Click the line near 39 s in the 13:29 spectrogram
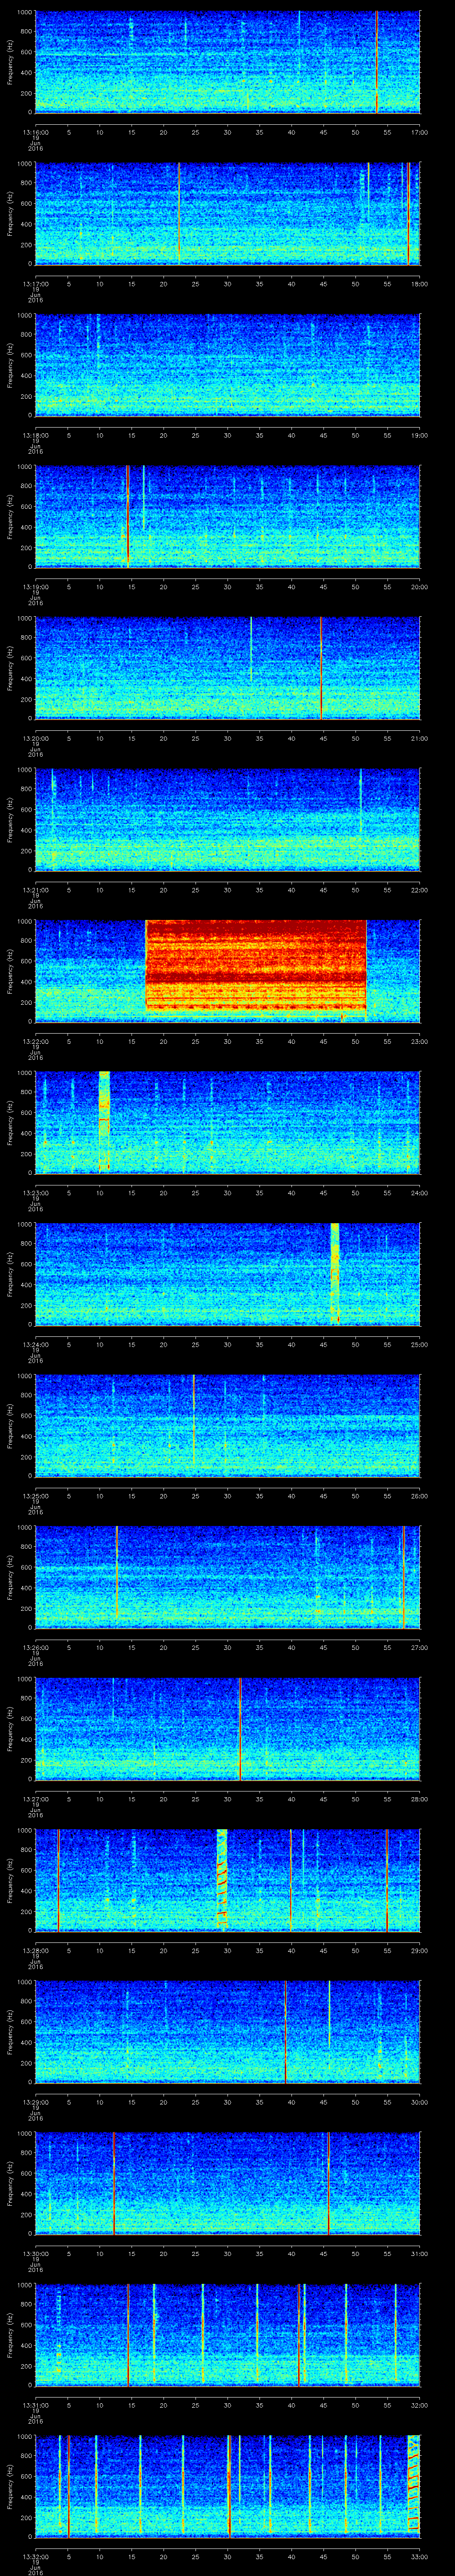The width and height of the screenshot is (455, 2576). click(286, 2032)
